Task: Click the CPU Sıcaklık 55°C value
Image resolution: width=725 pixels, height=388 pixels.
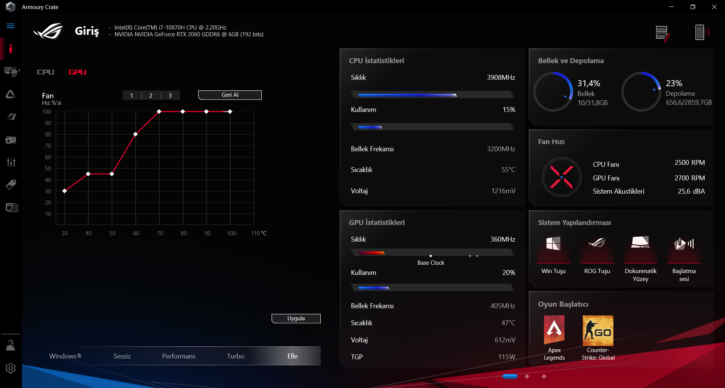Action: [x=508, y=170]
